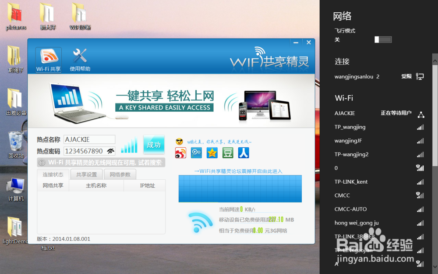Image resolution: width=438 pixels, height=274 pixels.
Task: Select the 新大洋 desktop folder
Action: click(48, 17)
